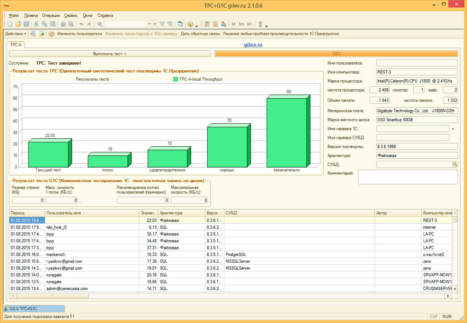Open the gilev.ru hyperlink
This screenshot has width=467, height=323.
pos(253,45)
